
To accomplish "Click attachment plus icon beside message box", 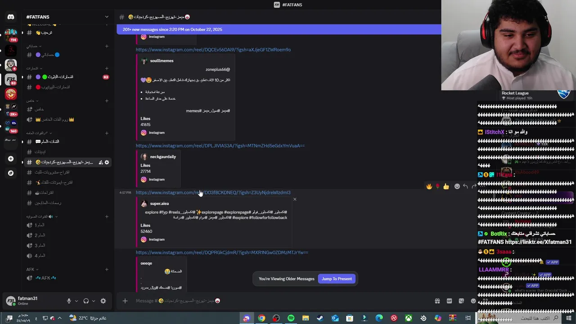I will [x=125, y=301].
